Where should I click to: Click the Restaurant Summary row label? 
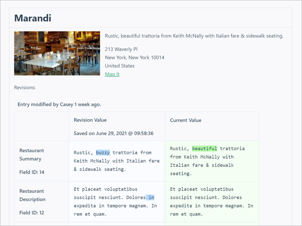32,155
